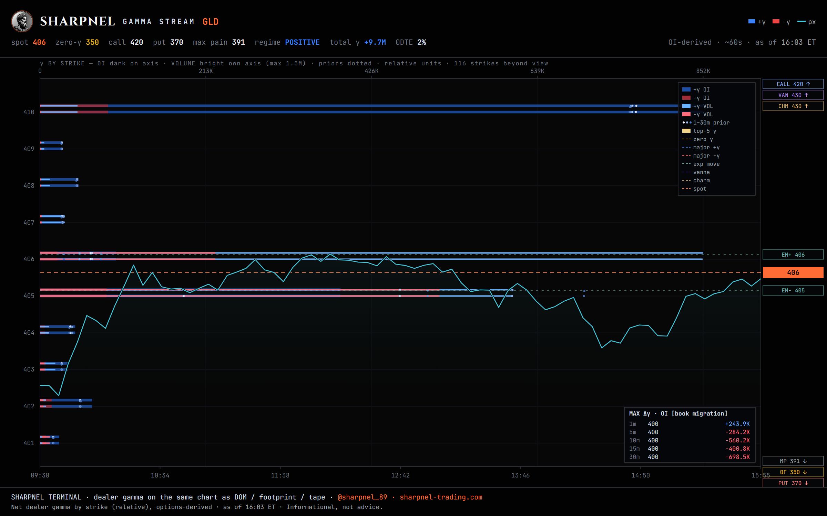The image size is (827, 516).
Task: Click the orange dashed spot price line
Action: pyautogui.click(x=400, y=272)
